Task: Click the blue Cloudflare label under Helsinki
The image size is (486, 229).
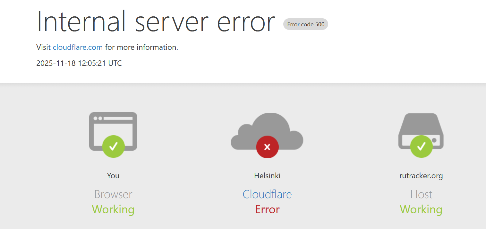Action: (267, 194)
